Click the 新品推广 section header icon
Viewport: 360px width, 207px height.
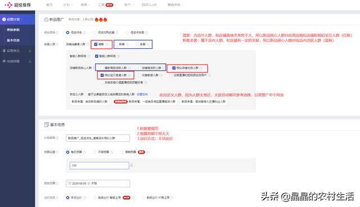coord(46,20)
